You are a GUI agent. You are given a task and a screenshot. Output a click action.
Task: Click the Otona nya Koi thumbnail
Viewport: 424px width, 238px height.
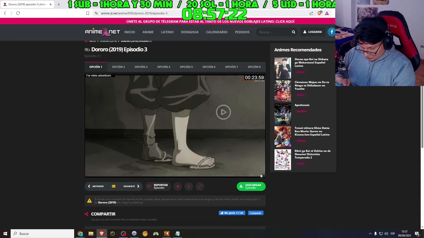(x=283, y=68)
